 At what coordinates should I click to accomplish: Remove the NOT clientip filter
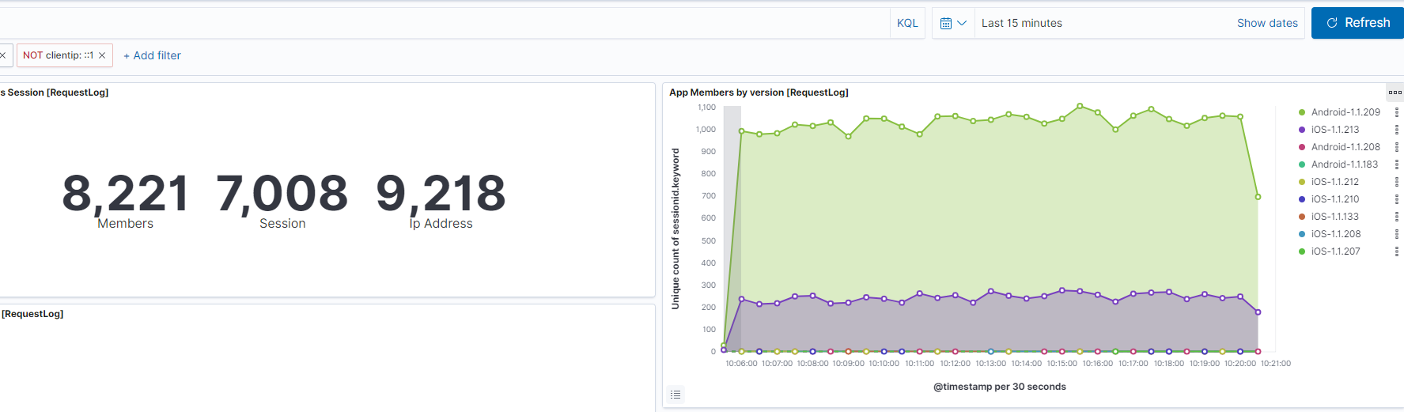(x=102, y=55)
